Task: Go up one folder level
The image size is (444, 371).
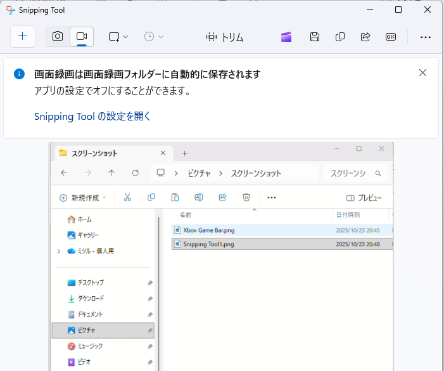Action: pos(111,173)
